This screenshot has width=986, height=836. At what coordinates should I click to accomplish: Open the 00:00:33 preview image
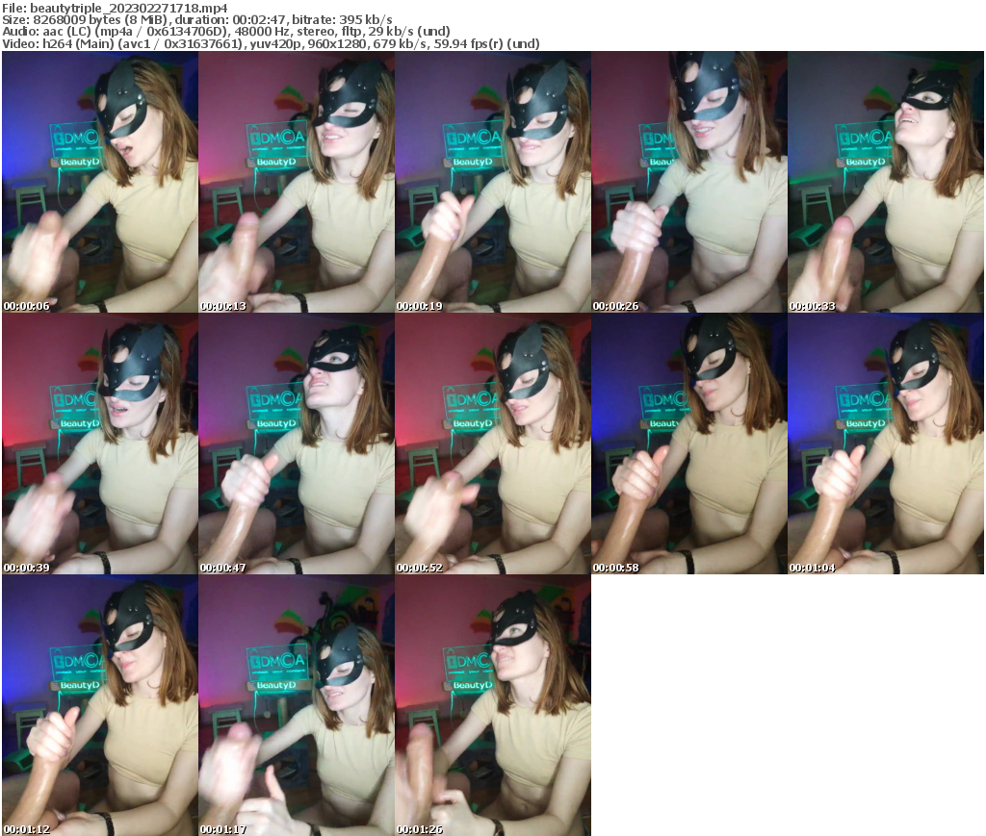pos(887,183)
